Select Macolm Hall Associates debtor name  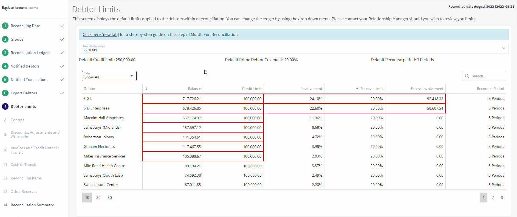pyautogui.click(x=104, y=118)
